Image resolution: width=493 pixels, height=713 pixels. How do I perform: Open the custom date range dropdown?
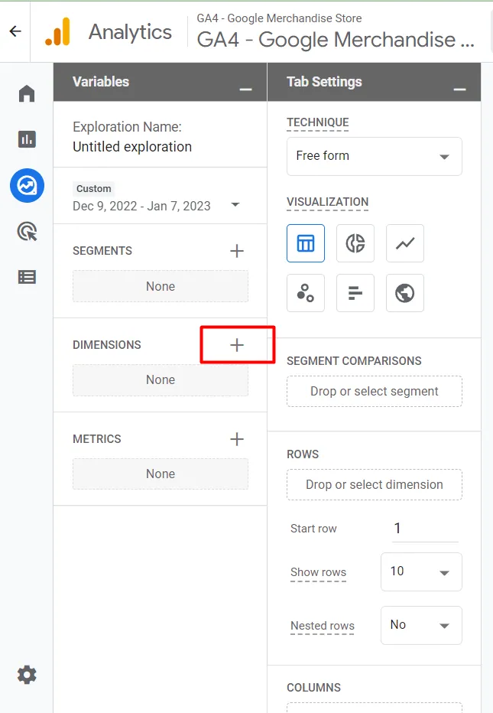235,204
